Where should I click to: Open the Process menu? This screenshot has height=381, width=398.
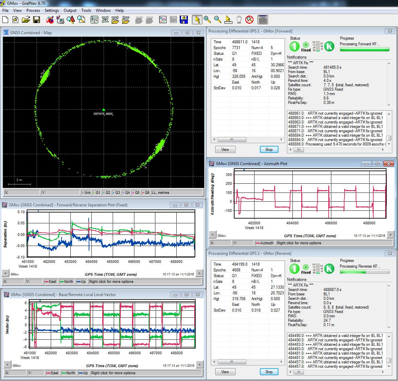pos(33,10)
